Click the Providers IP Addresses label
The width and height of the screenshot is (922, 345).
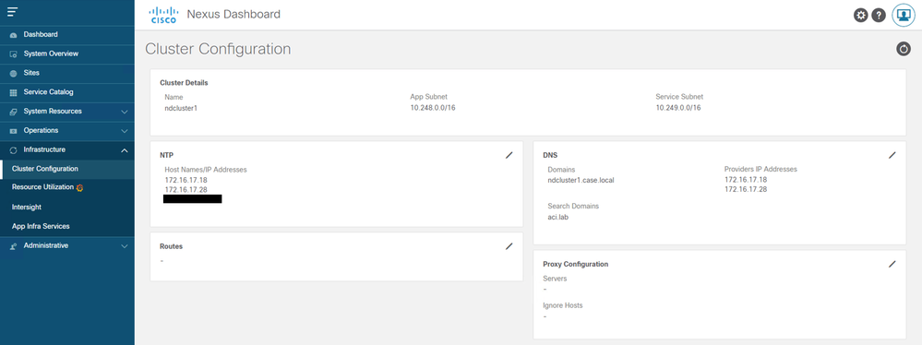[x=760, y=169]
